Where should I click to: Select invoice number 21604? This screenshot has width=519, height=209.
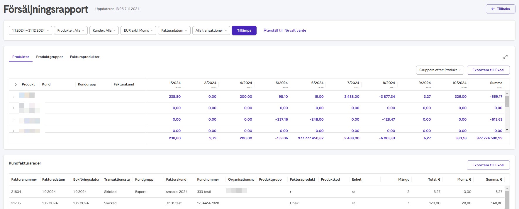16,192
